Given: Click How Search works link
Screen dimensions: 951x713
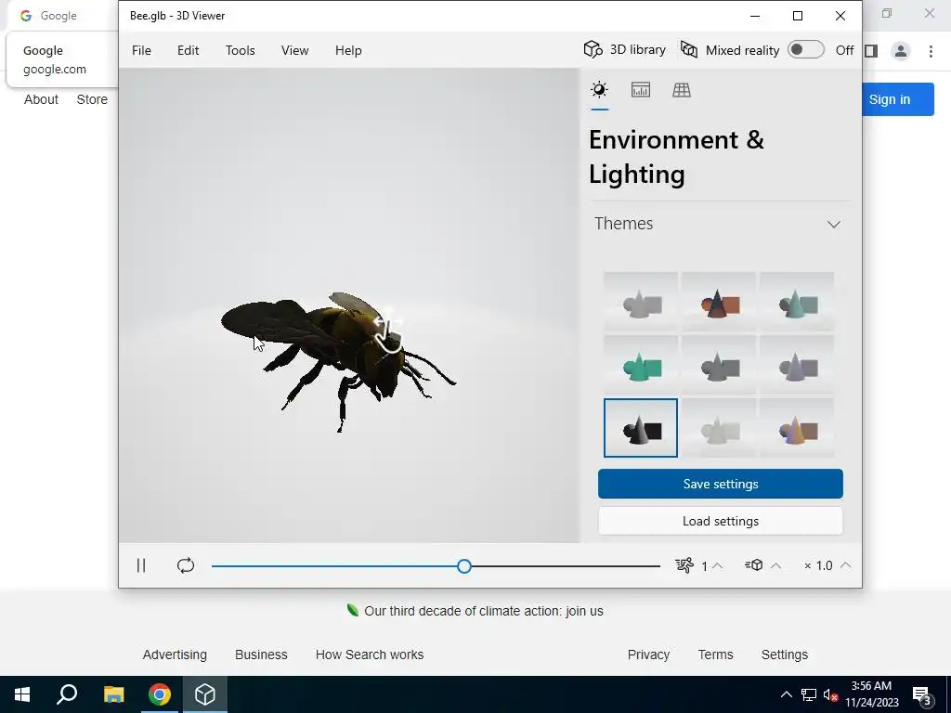Looking at the screenshot, I should [370, 655].
